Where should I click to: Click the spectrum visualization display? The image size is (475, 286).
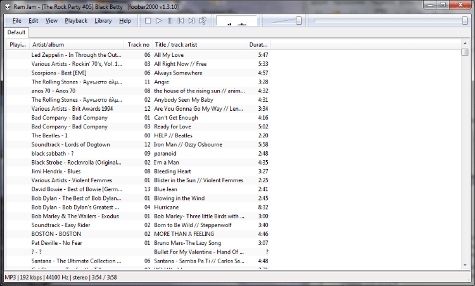click(x=236, y=21)
